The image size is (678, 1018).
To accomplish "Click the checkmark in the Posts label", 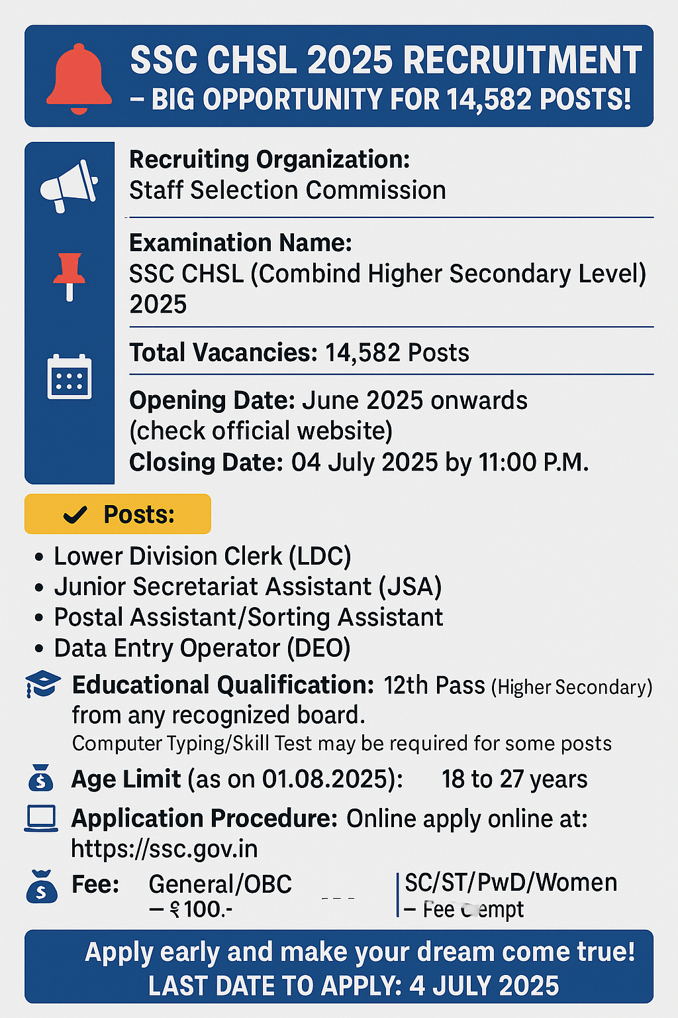I will coord(75,514).
